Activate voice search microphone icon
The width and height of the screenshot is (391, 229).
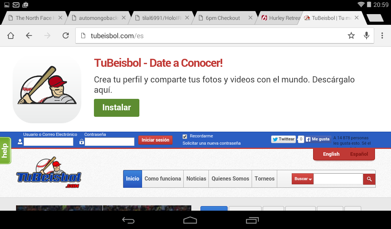click(366, 35)
